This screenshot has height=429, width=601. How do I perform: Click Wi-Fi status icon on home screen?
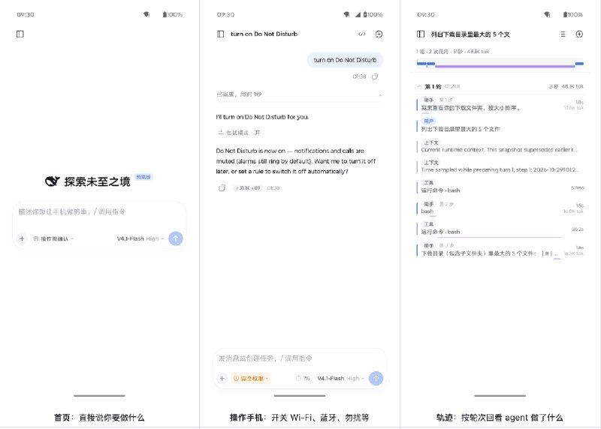(146, 14)
